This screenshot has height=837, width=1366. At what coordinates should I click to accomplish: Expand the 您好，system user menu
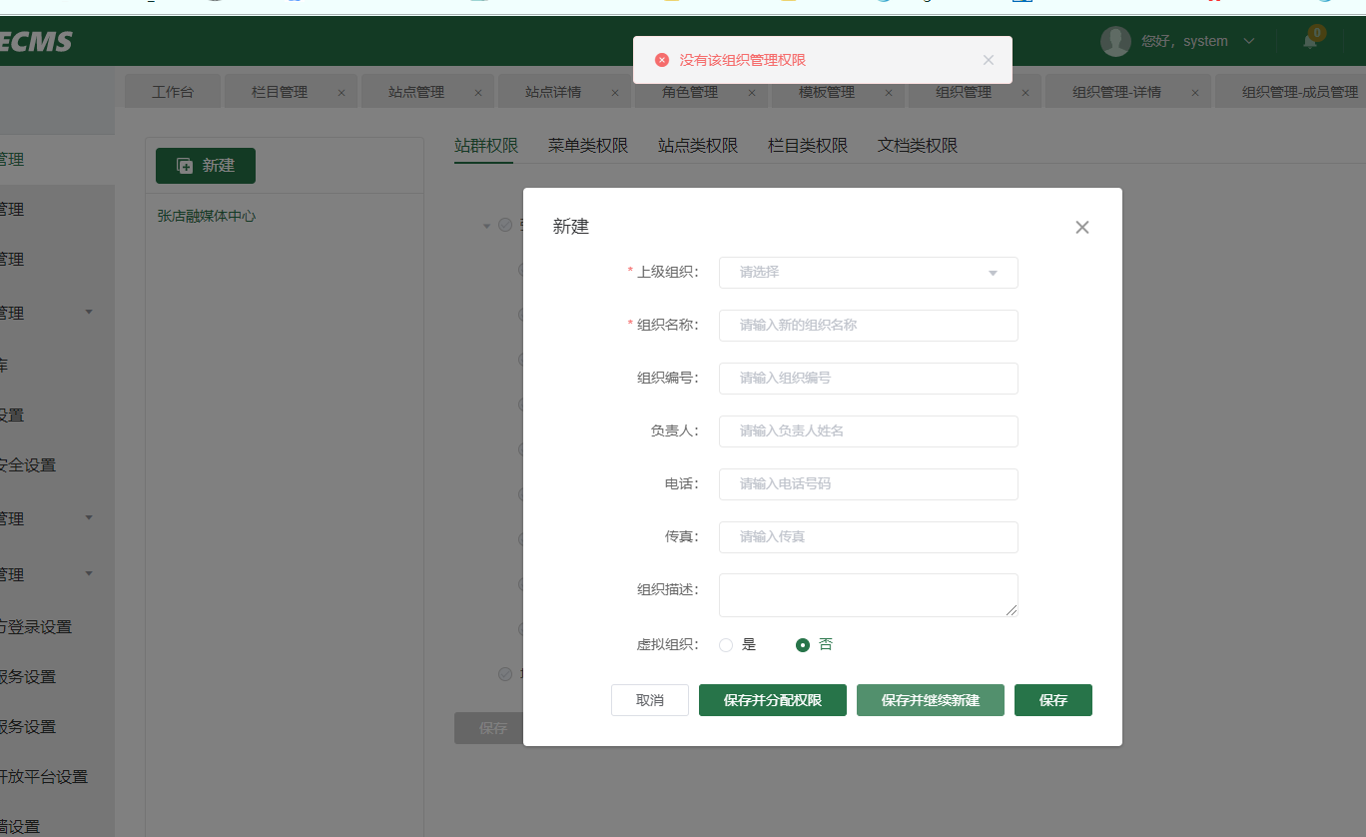[x=1198, y=41]
